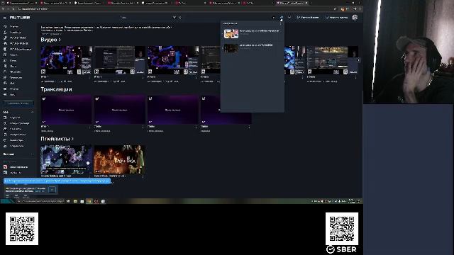Image resolution: width=454 pixels, height=255 pixels.
Task: Show next videos with carousel arrow
Action: click(358, 60)
